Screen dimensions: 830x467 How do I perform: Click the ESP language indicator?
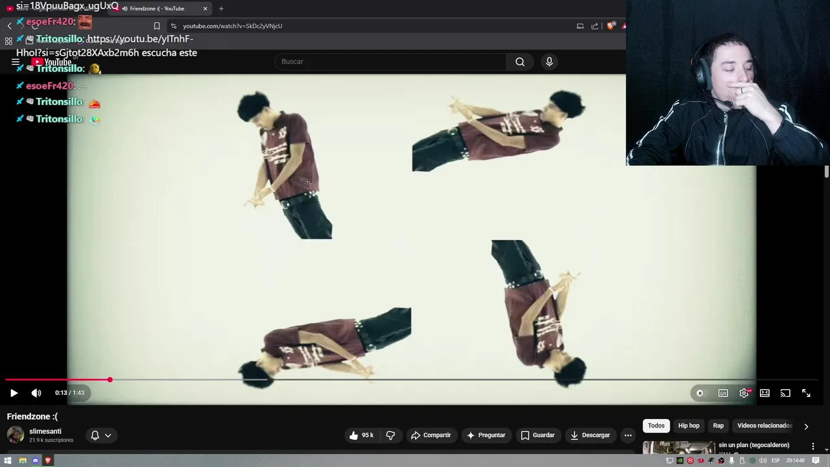776,461
